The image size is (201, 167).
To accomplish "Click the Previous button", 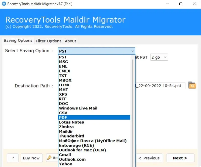I will pos(150,158).
